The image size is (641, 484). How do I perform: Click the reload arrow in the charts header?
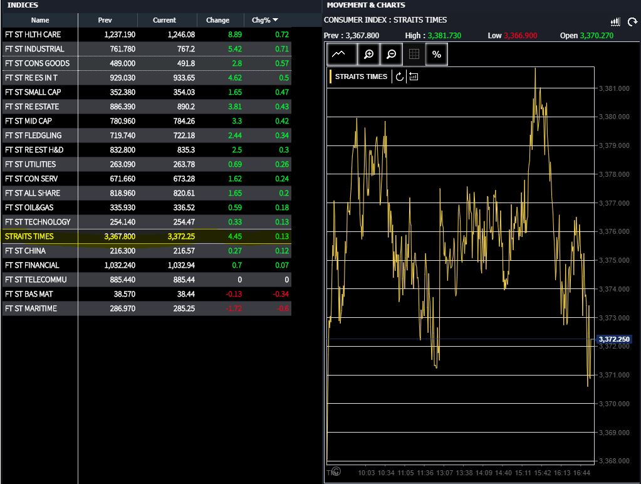pyautogui.click(x=632, y=22)
